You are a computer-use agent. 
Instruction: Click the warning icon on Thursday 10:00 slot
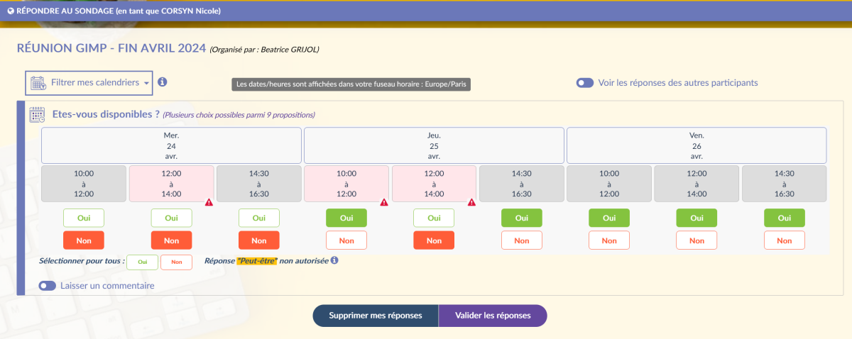[x=384, y=202]
